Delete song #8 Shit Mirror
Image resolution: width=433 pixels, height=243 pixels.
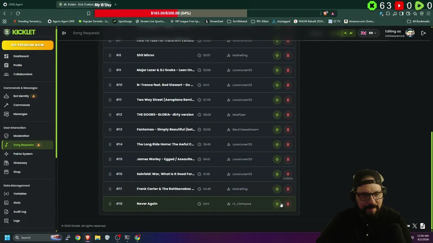pos(288,55)
